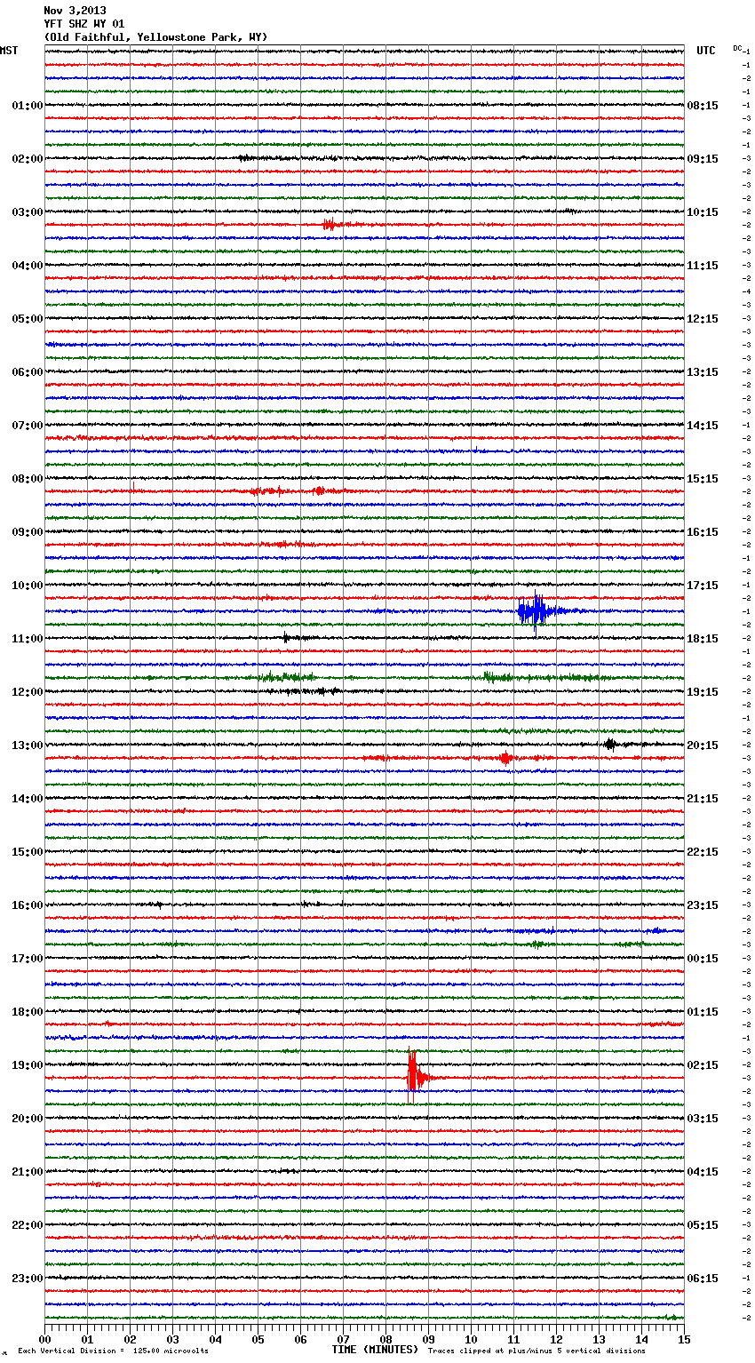Image resolution: width=755 pixels, height=1363 pixels.
Task: Click the 06:15 UTC time label
Action: coord(703,1279)
